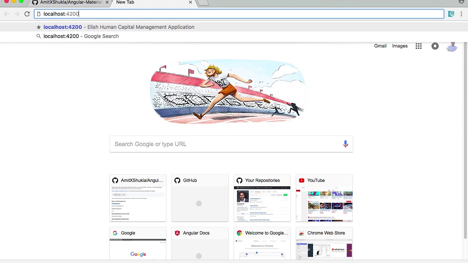Open the GitHub shortcut tile
Screen dimensions: 468x263
200,198
